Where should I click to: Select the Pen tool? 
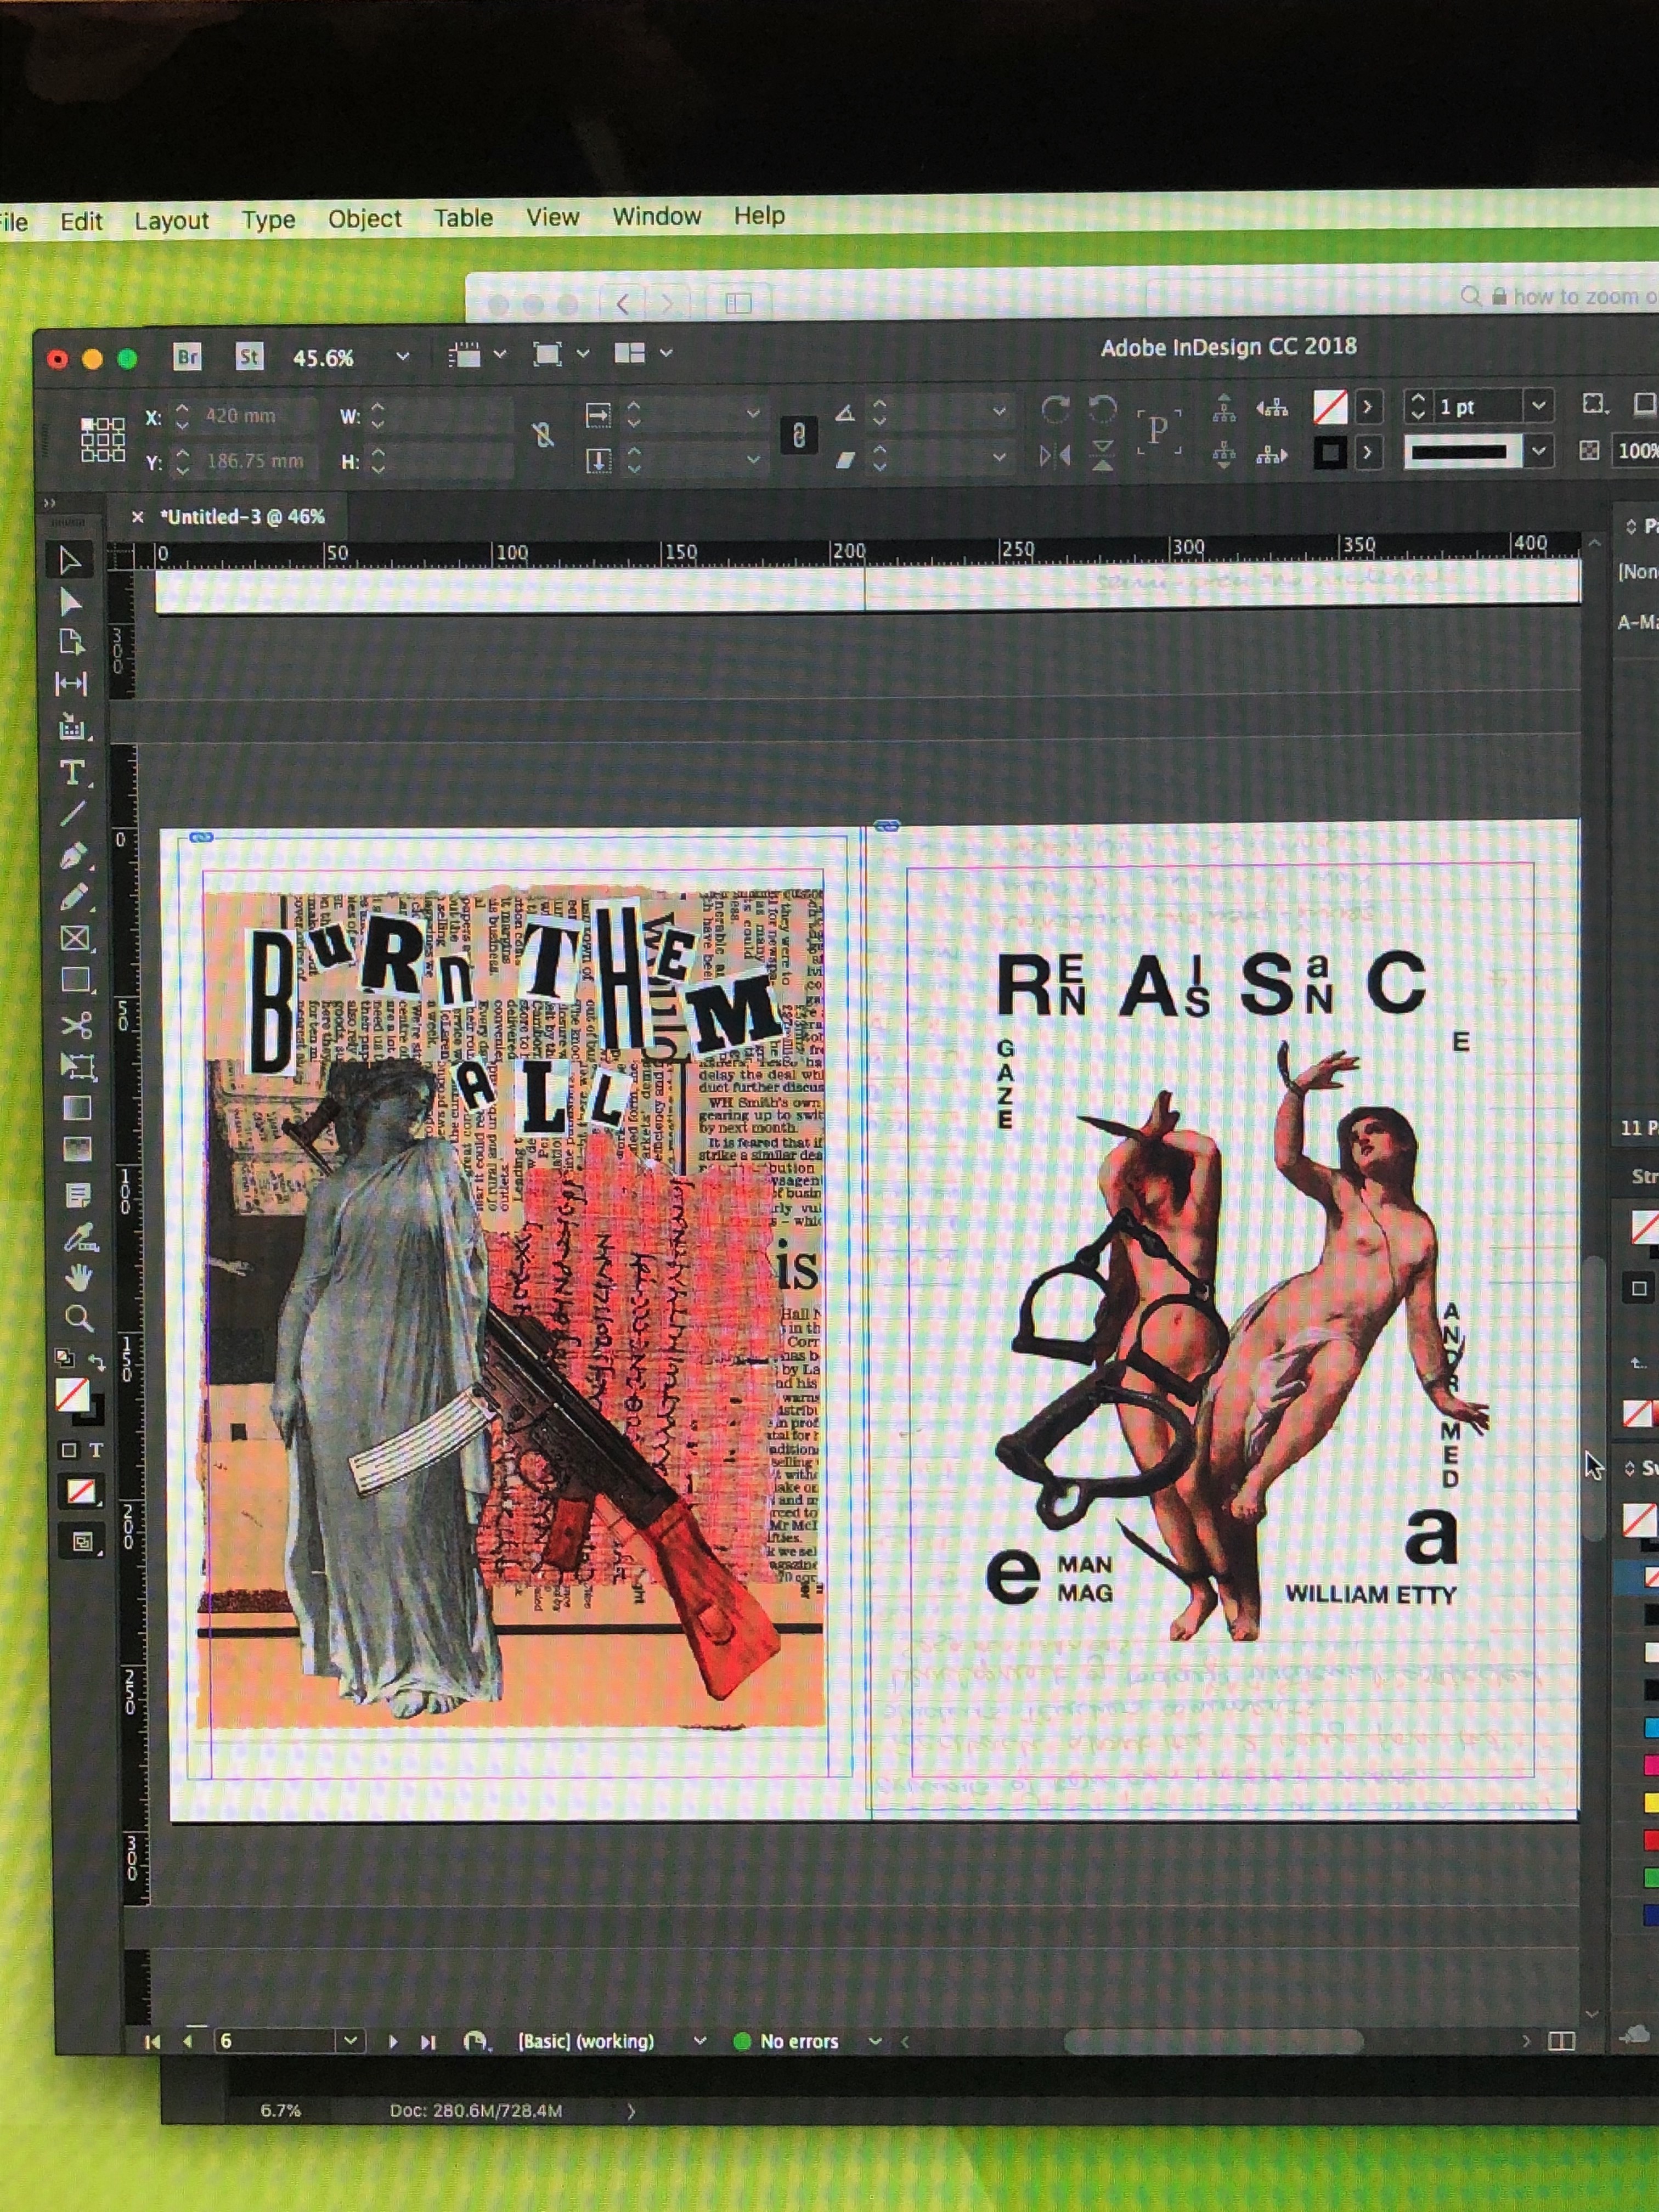tap(74, 856)
